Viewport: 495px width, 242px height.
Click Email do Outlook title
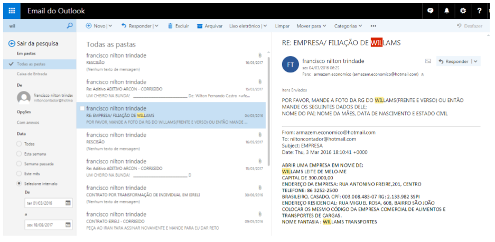pyautogui.click(x=56, y=11)
